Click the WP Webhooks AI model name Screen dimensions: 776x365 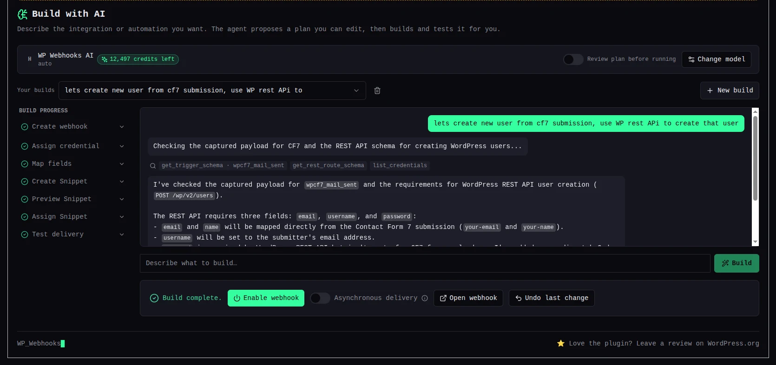coord(66,56)
